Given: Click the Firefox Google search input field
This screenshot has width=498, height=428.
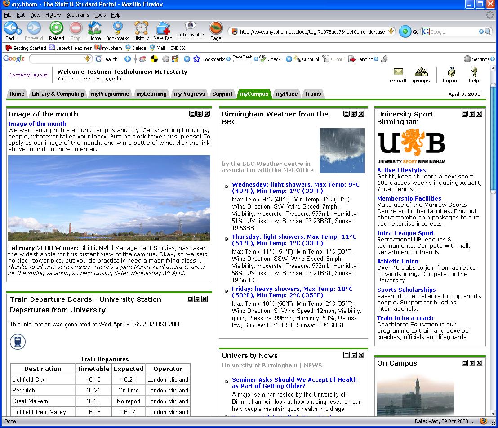Looking at the screenshot, I should point(454,32).
